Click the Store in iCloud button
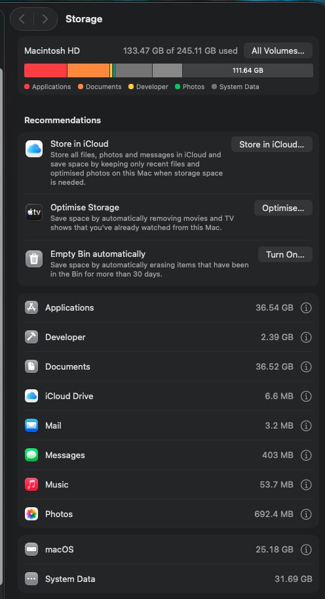This screenshot has width=325, height=599. click(x=271, y=144)
